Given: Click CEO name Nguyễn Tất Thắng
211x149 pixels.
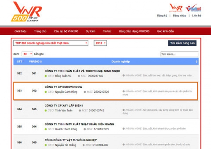Looking at the screenshot, I should tap(65, 145).
